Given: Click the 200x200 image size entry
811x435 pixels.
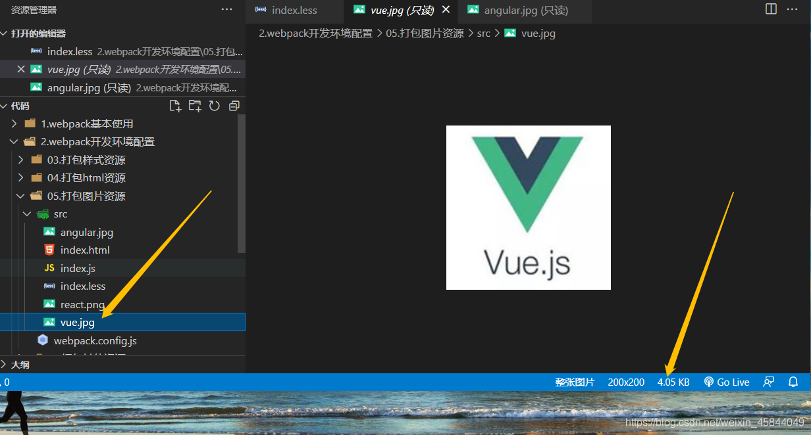Looking at the screenshot, I should [626, 382].
